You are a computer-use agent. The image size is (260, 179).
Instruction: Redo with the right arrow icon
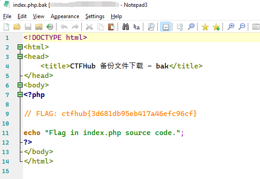coord(75,27)
